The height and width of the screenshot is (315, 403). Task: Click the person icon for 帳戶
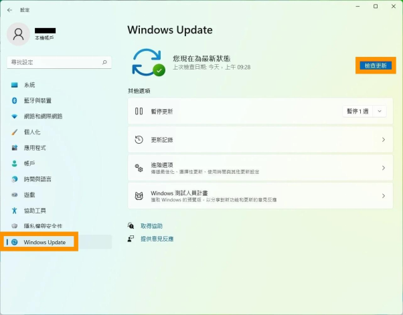(x=15, y=163)
